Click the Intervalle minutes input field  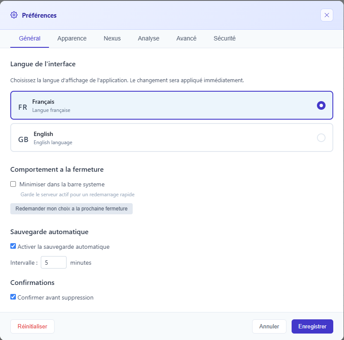pyautogui.click(x=54, y=263)
